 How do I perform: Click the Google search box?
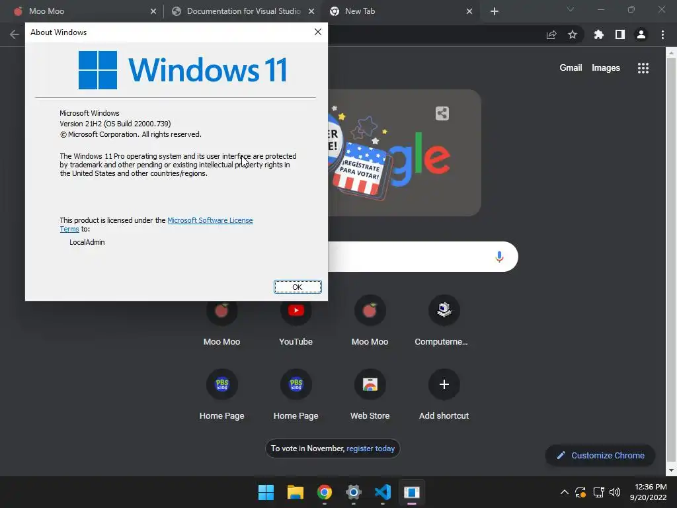(410, 257)
